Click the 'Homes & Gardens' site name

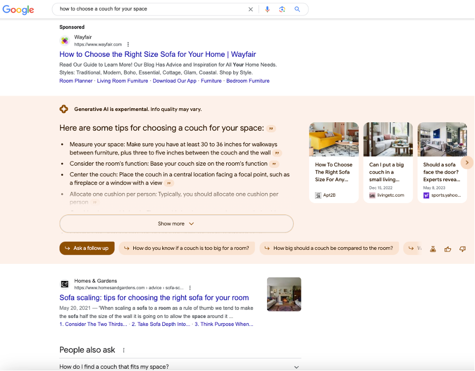pyautogui.click(x=96, y=281)
